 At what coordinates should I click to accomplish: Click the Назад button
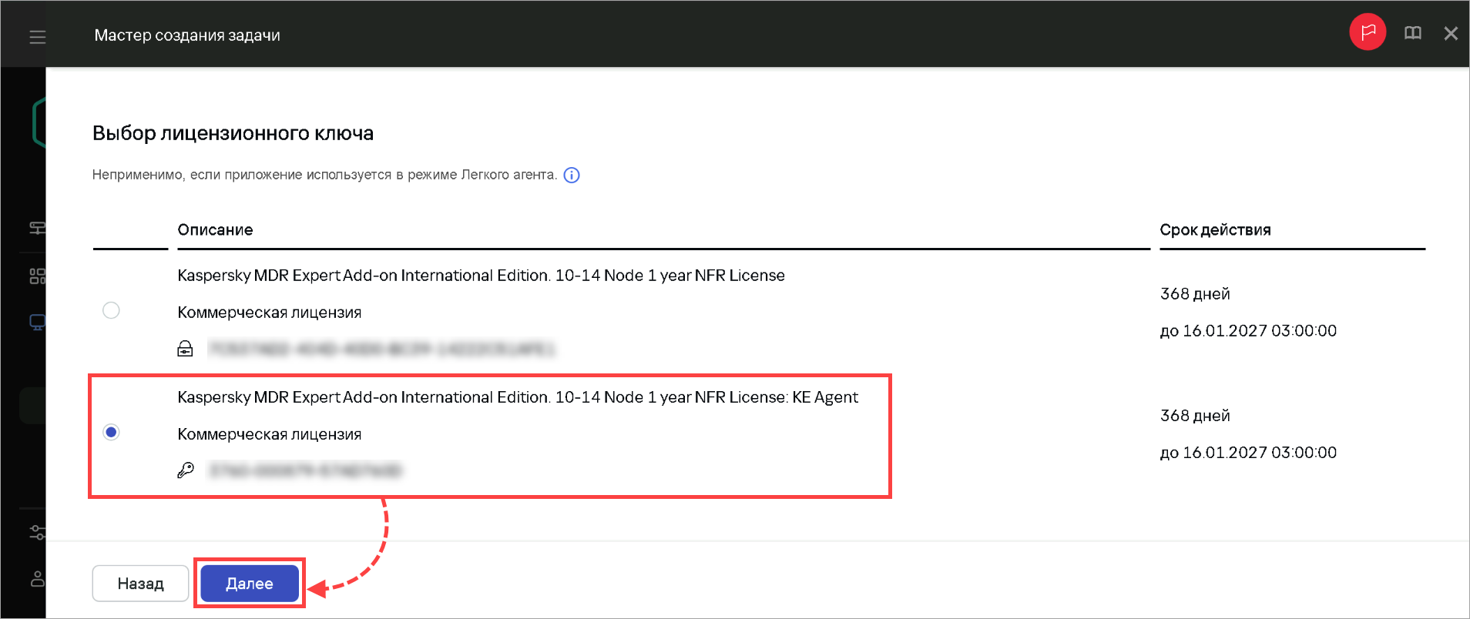(x=140, y=584)
